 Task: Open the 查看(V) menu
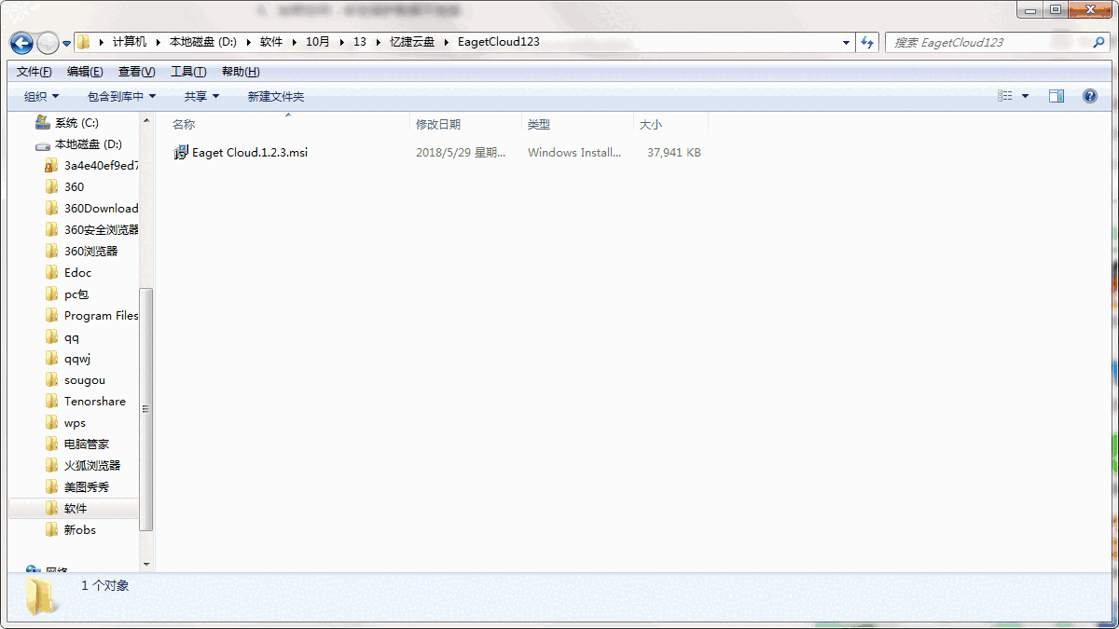tap(136, 72)
